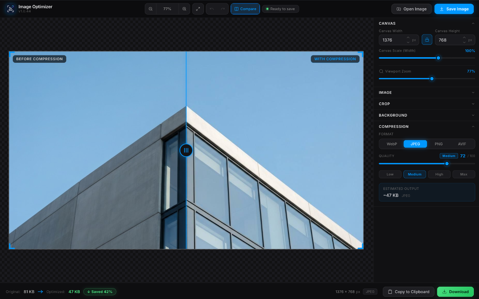Click the zoom out magnifier icon
Viewport: 479px width, 299px height.
150,9
